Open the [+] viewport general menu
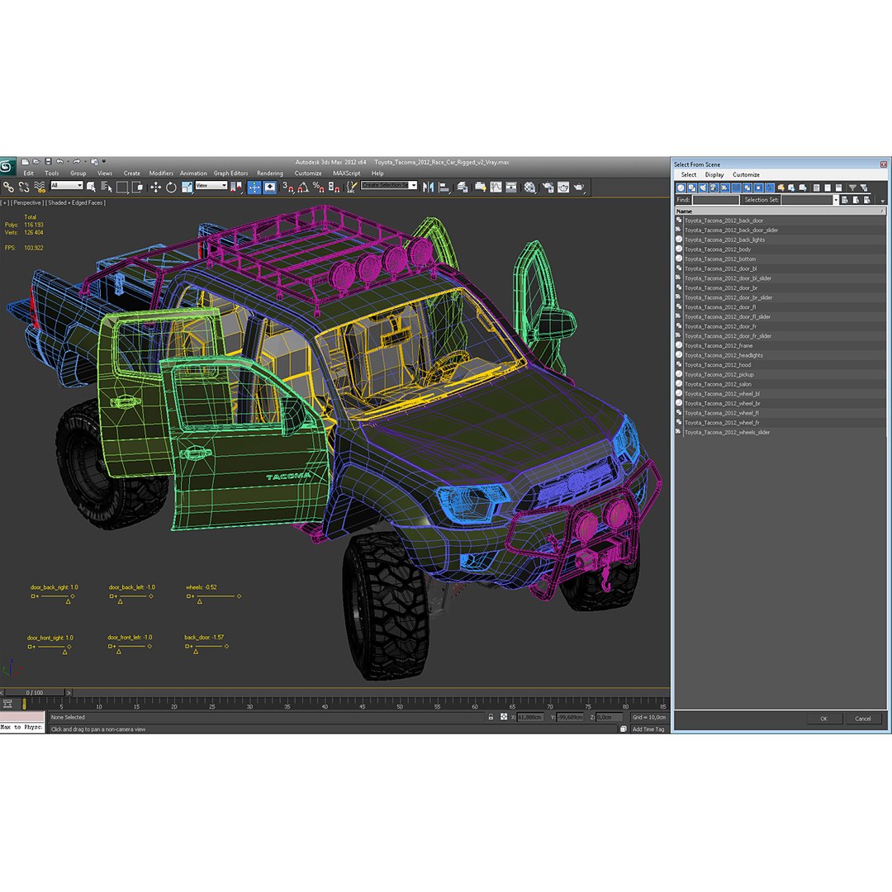 tap(5, 202)
